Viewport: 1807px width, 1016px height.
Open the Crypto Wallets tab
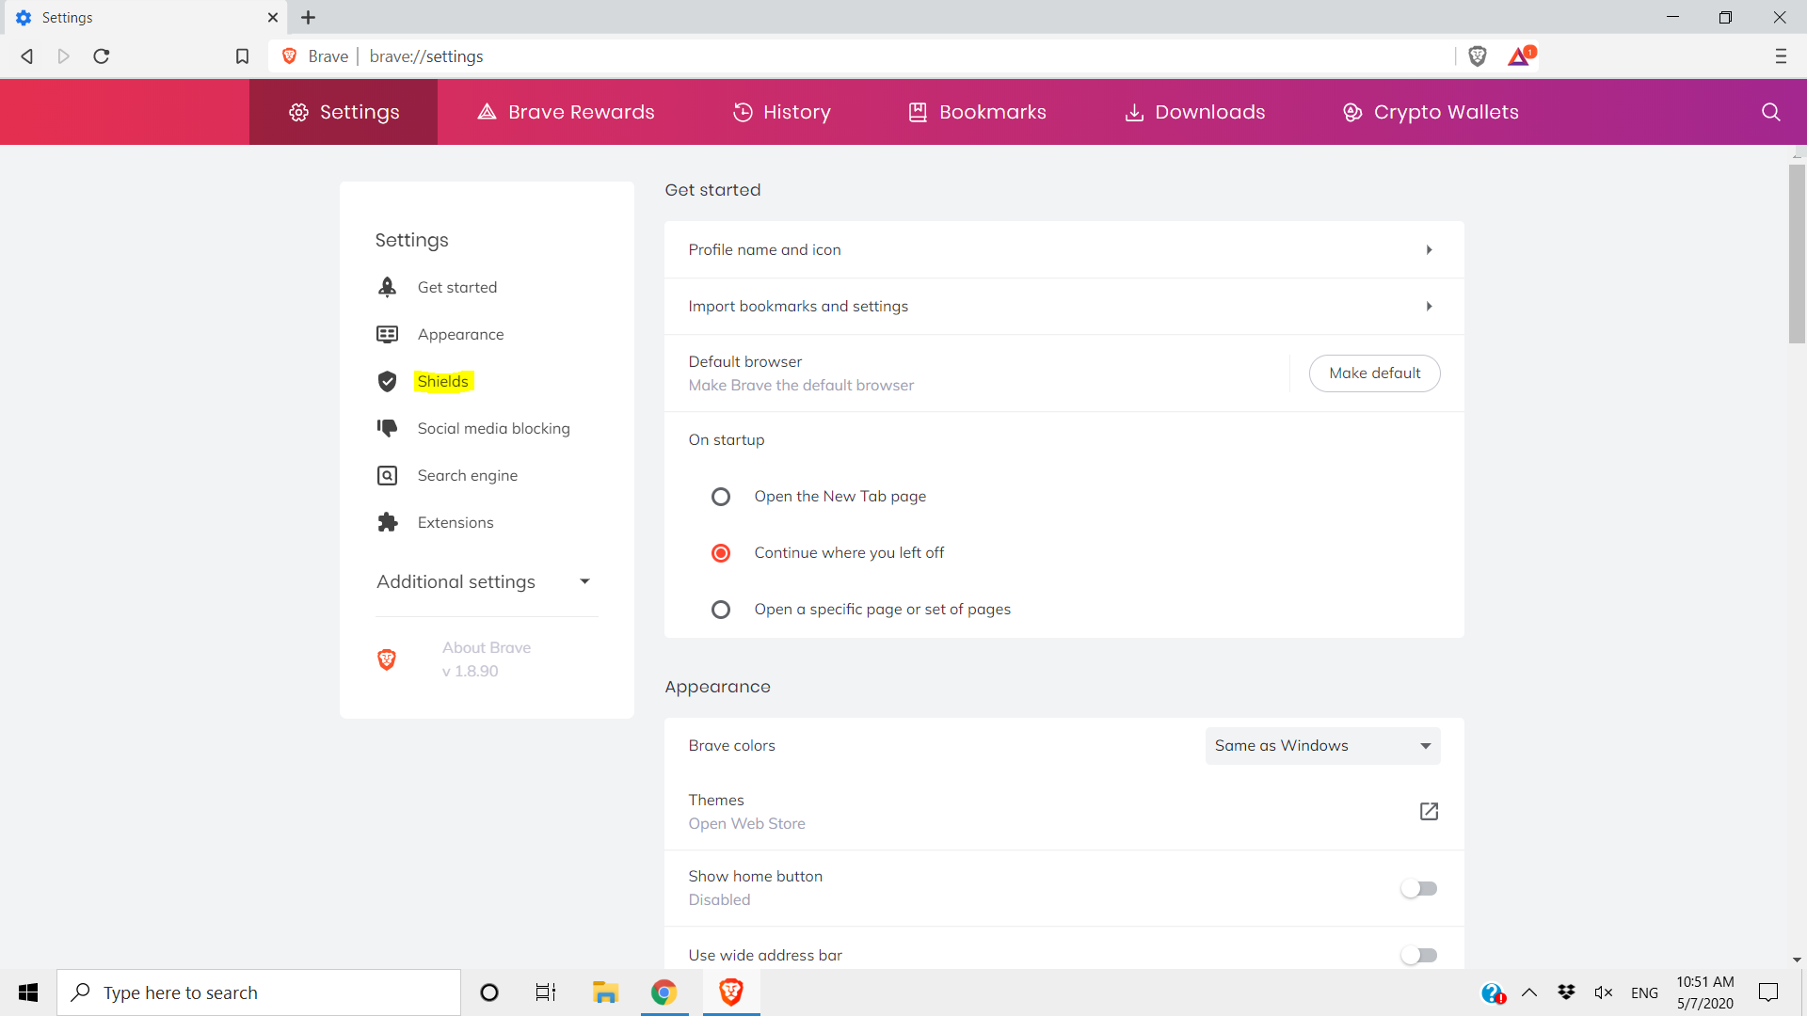(1431, 112)
